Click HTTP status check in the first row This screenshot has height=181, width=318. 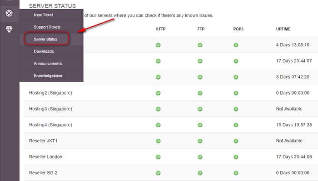(158, 45)
